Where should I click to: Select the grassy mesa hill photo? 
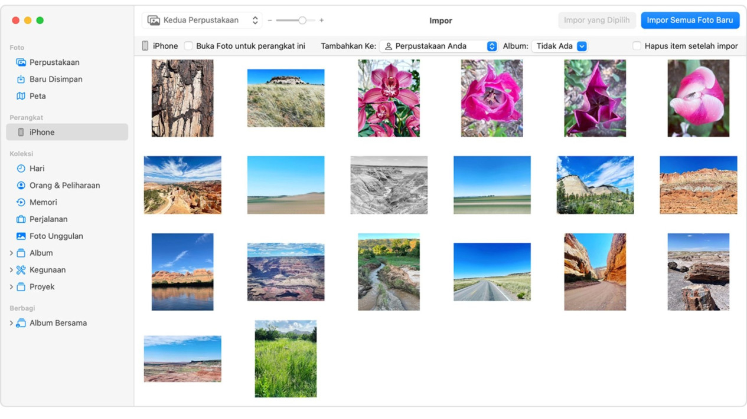click(x=286, y=98)
